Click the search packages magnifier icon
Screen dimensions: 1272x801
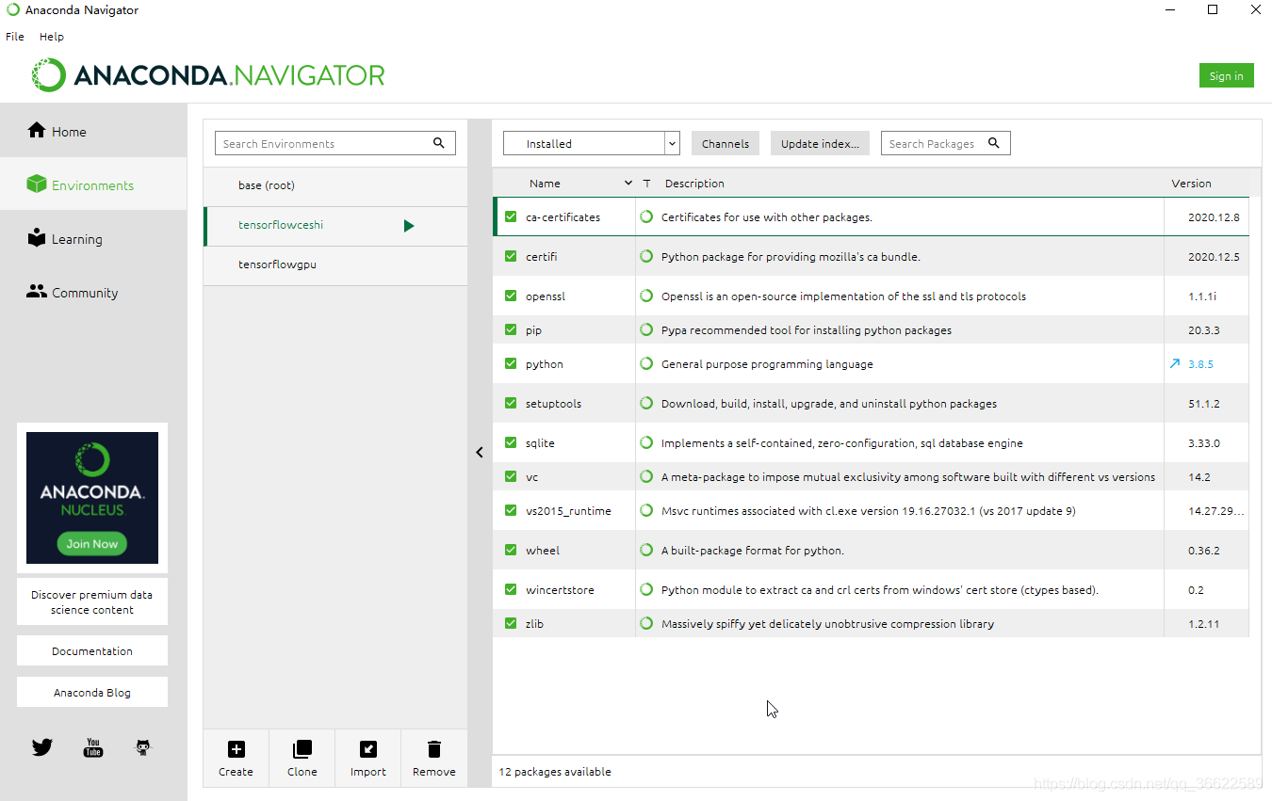[x=993, y=143]
